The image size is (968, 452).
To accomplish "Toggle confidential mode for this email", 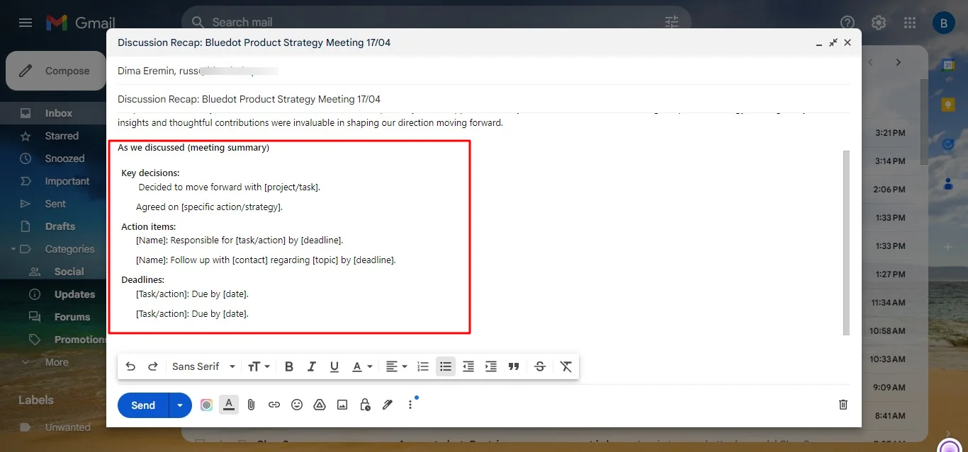I will tap(364, 405).
